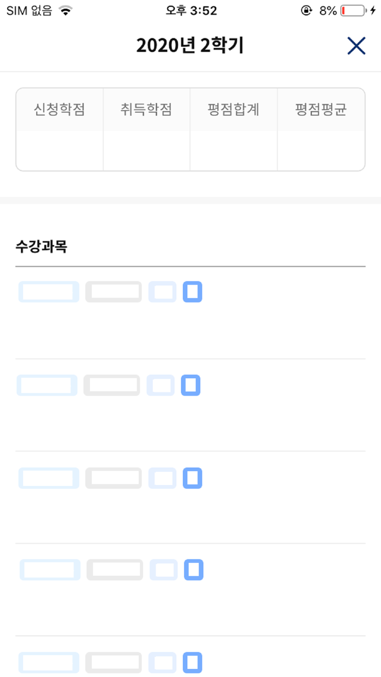Click the blue grade icon in the first course row
The height and width of the screenshot is (677, 381).
(193, 292)
